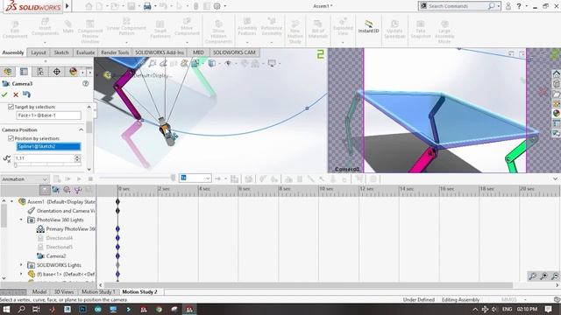This screenshot has height=315, width=561.
Task: Switch to the Sketch tab
Action: pyautogui.click(x=61, y=52)
